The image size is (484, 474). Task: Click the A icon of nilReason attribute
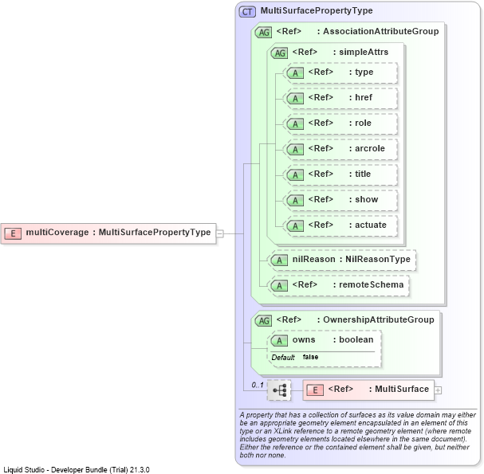279,261
